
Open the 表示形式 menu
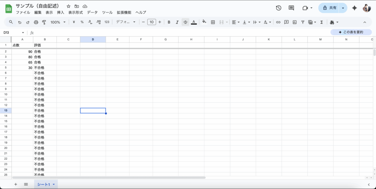[76, 12]
